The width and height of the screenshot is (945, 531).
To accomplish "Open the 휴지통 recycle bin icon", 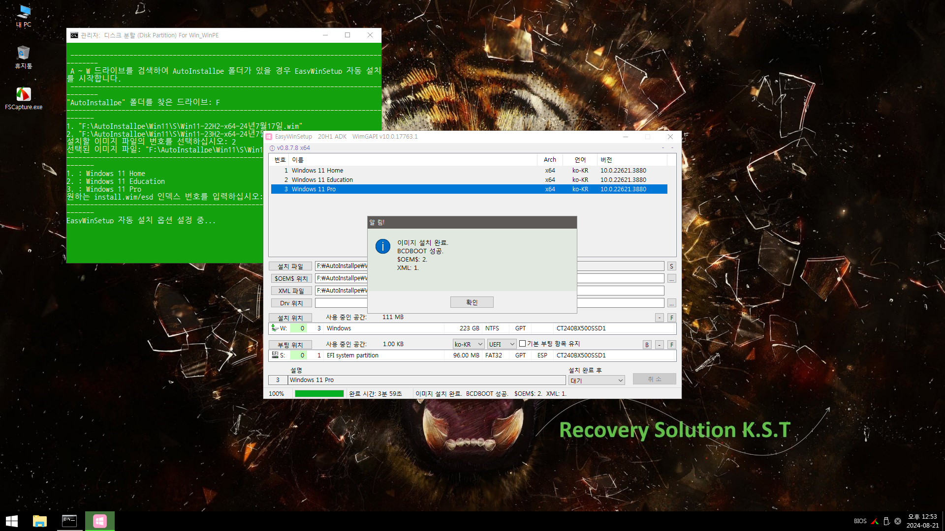I will 23,57.
